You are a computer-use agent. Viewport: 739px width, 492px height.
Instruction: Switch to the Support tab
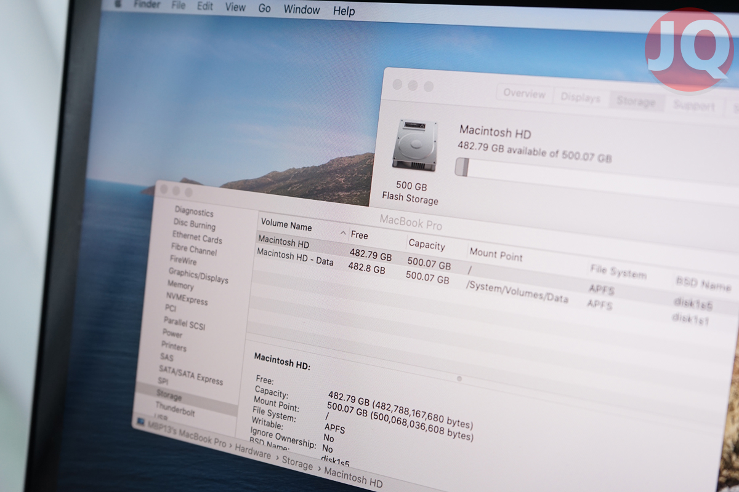tap(693, 106)
